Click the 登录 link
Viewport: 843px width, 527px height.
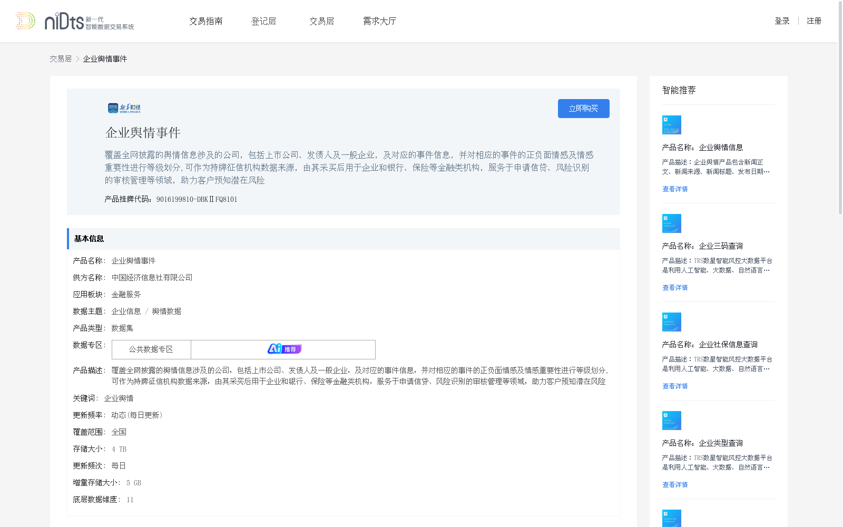[x=782, y=21]
